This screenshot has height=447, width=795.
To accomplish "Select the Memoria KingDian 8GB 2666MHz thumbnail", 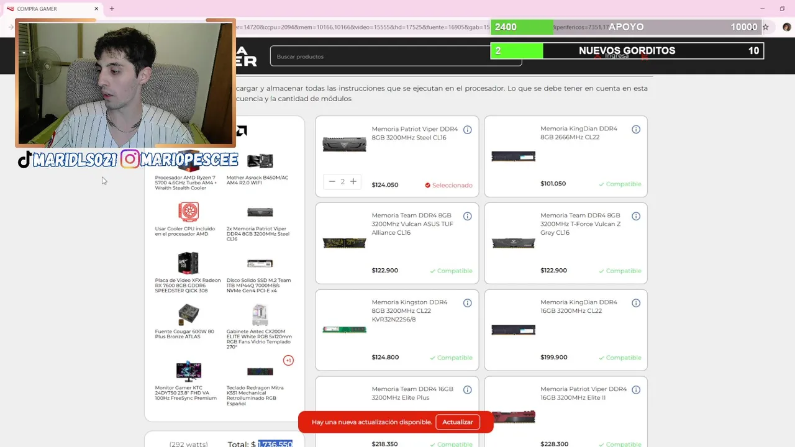I will [x=513, y=156].
